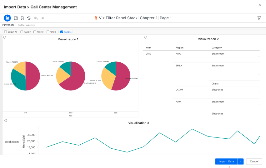Open the history clock icon

(x=29, y=18)
